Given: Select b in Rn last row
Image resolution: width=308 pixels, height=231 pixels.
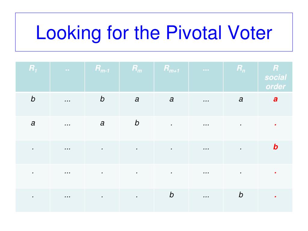Looking at the screenshot, I should tap(241, 195).
